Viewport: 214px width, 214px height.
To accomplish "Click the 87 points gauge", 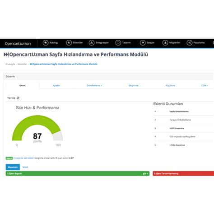I will pyautogui.click(x=37, y=128).
